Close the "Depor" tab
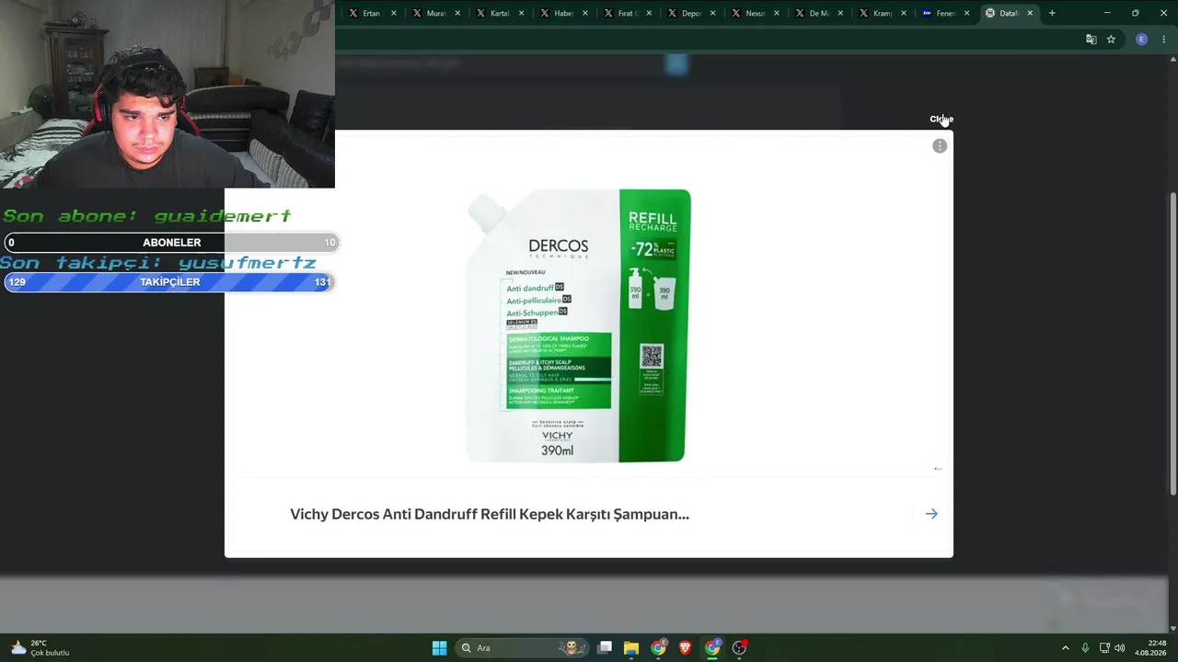The height and width of the screenshot is (662, 1178). point(712,13)
